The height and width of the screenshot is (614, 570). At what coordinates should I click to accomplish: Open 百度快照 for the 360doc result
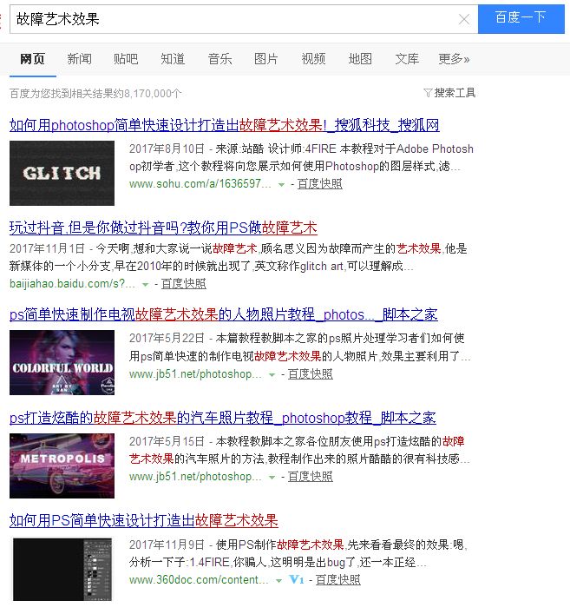point(338,579)
